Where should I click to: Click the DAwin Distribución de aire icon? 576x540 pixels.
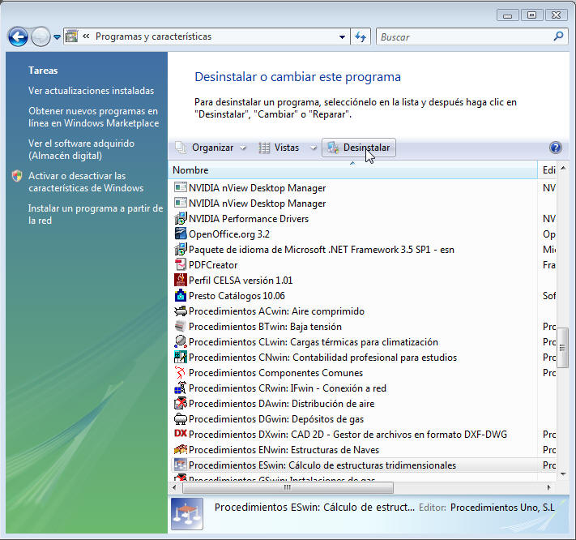tap(180, 404)
